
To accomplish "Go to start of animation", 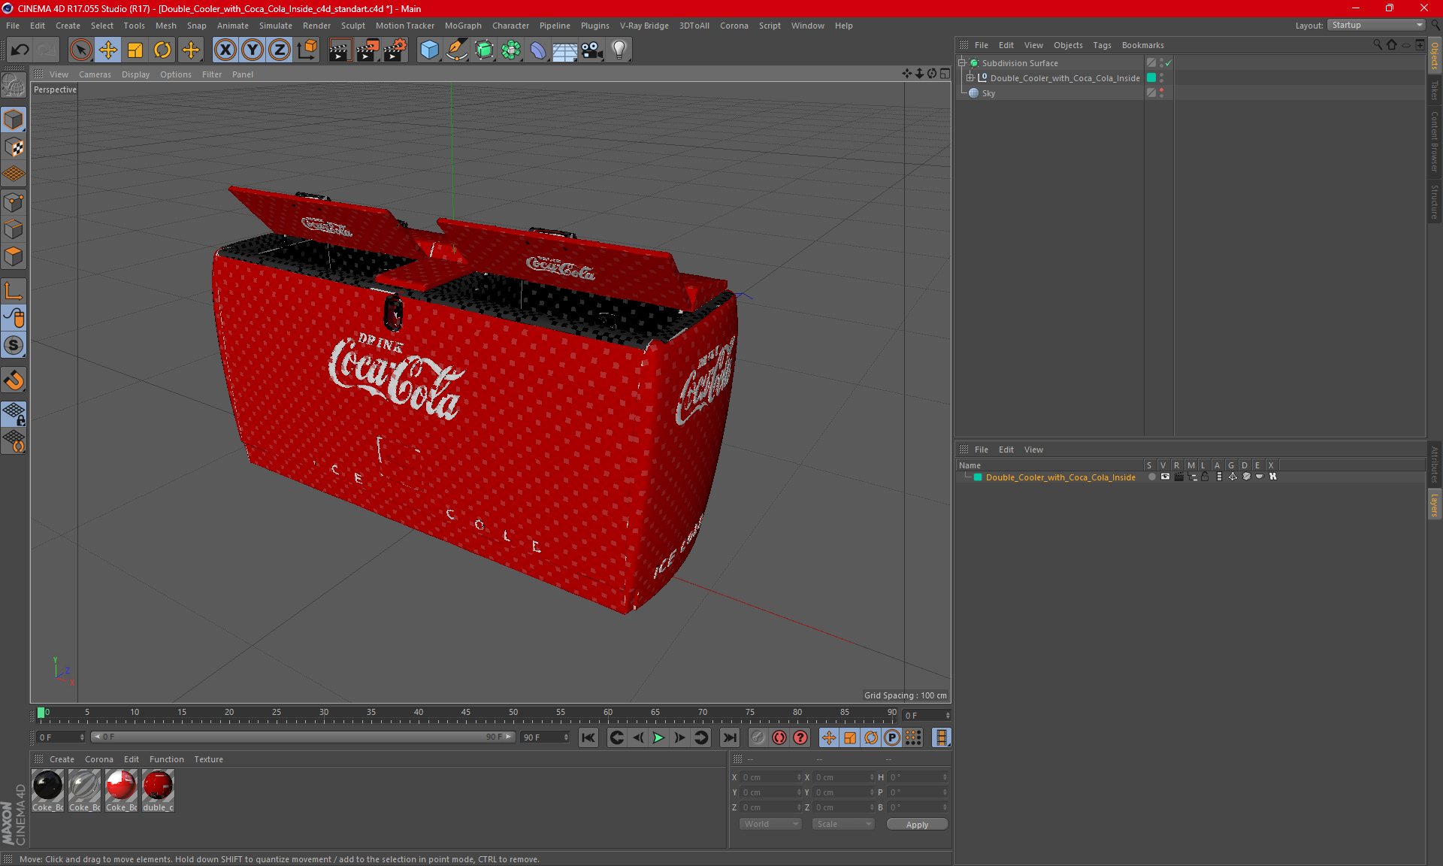I will (588, 737).
